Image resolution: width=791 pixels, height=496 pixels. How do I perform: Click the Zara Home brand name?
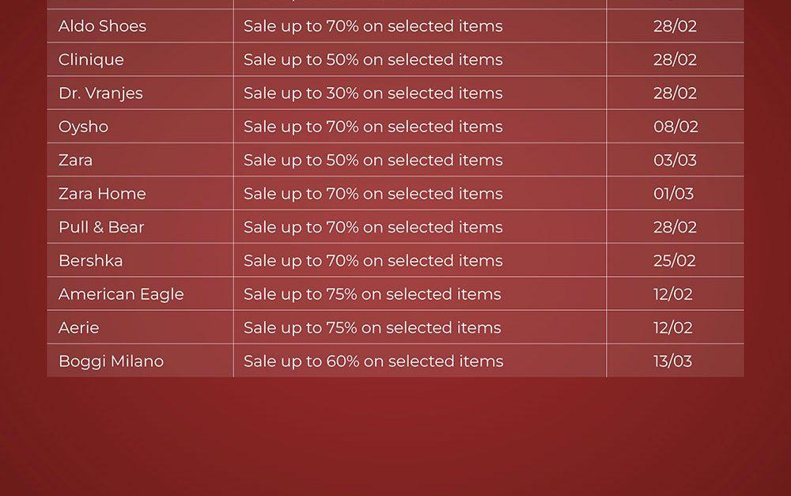(102, 194)
